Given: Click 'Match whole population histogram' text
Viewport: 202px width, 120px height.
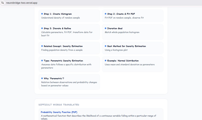Looking at the screenshot, I should (x=122, y=32).
